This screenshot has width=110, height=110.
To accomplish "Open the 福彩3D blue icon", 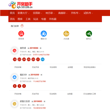I will (44, 34).
